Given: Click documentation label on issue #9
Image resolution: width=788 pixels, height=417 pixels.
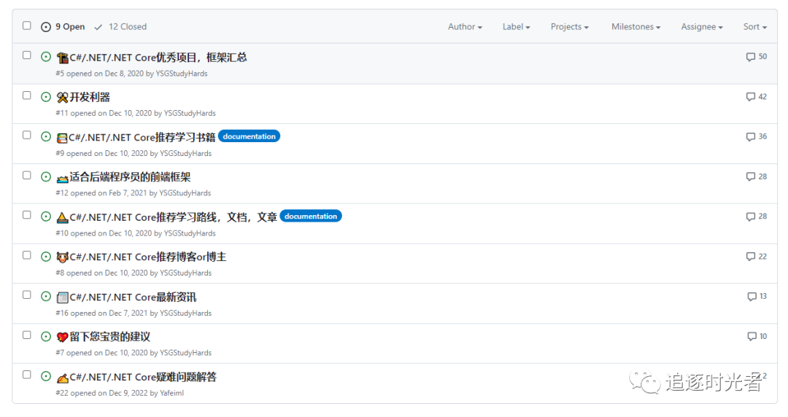Looking at the screenshot, I should pos(250,136).
